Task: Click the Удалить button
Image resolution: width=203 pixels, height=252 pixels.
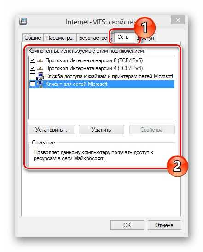Action: tap(101, 130)
